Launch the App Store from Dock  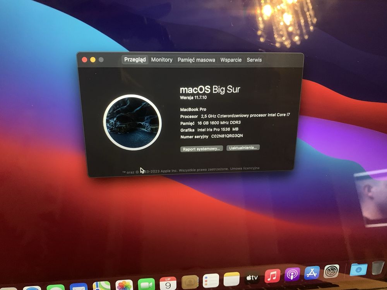tap(312, 273)
